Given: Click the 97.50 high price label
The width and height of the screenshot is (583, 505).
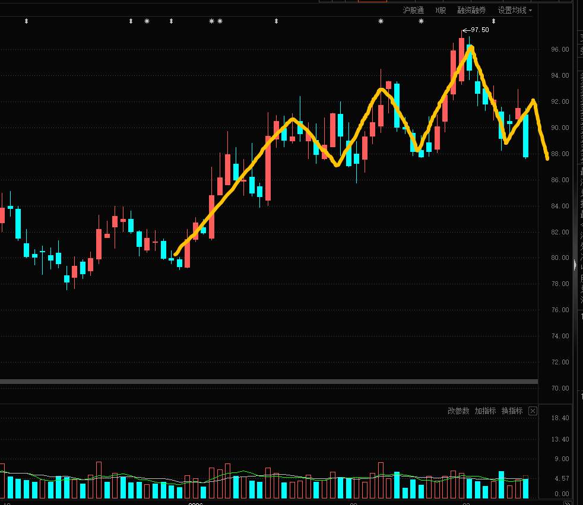Looking at the screenshot, I should coord(479,30).
